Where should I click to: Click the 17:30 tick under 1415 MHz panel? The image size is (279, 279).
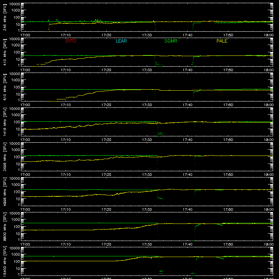pos(147,140)
